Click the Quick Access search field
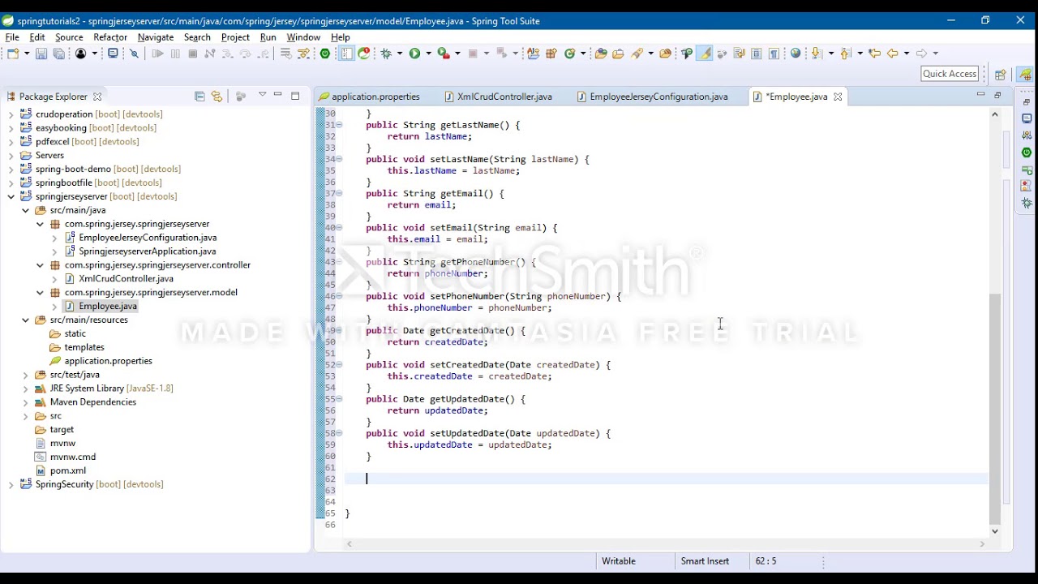 pyautogui.click(x=950, y=74)
